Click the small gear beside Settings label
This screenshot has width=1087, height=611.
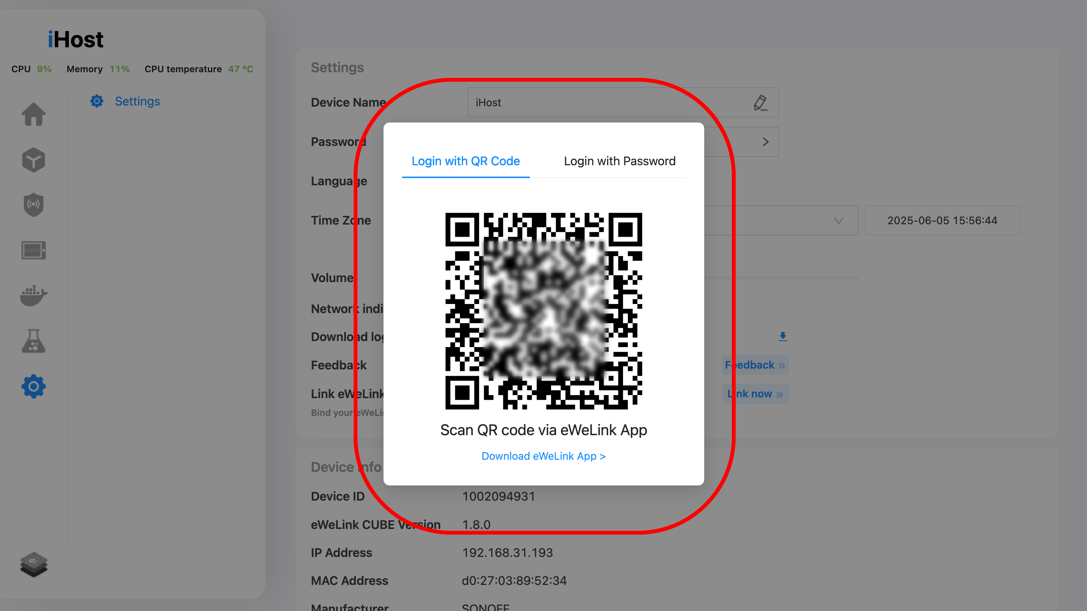[96, 101]
